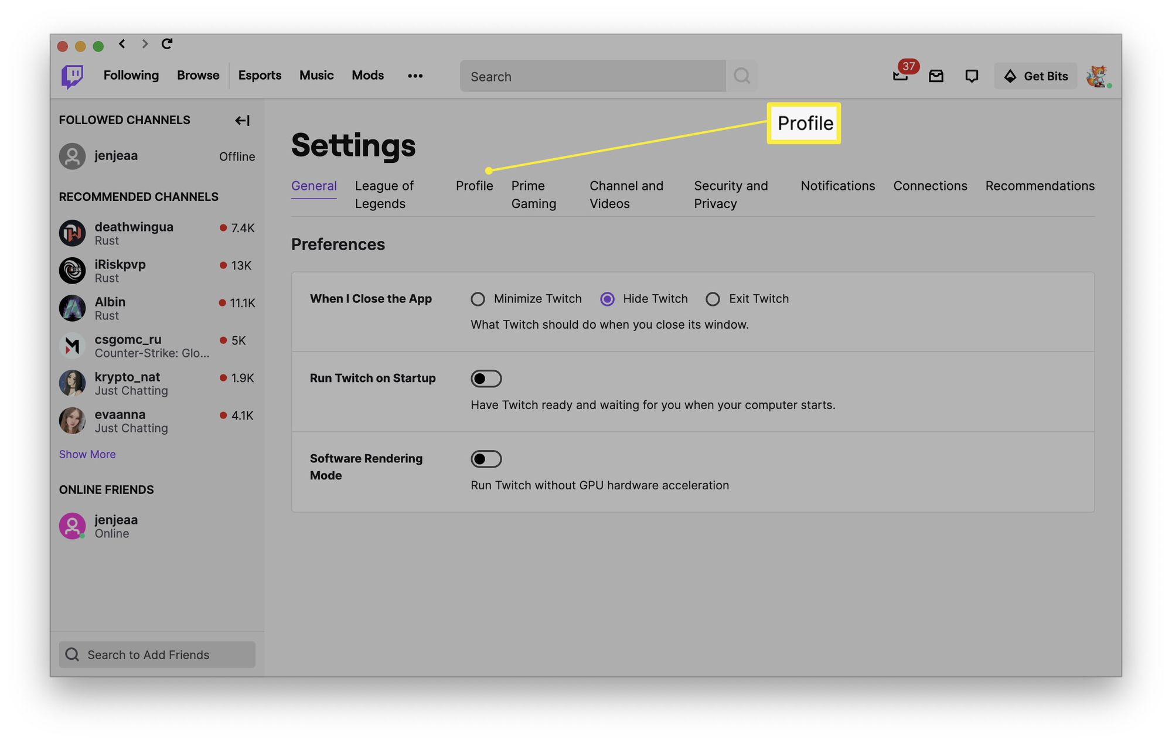Open Albin channel avatar
Viewport: 1172px width, 743px height.
point(72,308)
